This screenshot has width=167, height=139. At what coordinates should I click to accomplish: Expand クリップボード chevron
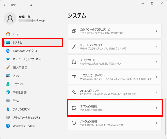point(156,62)
